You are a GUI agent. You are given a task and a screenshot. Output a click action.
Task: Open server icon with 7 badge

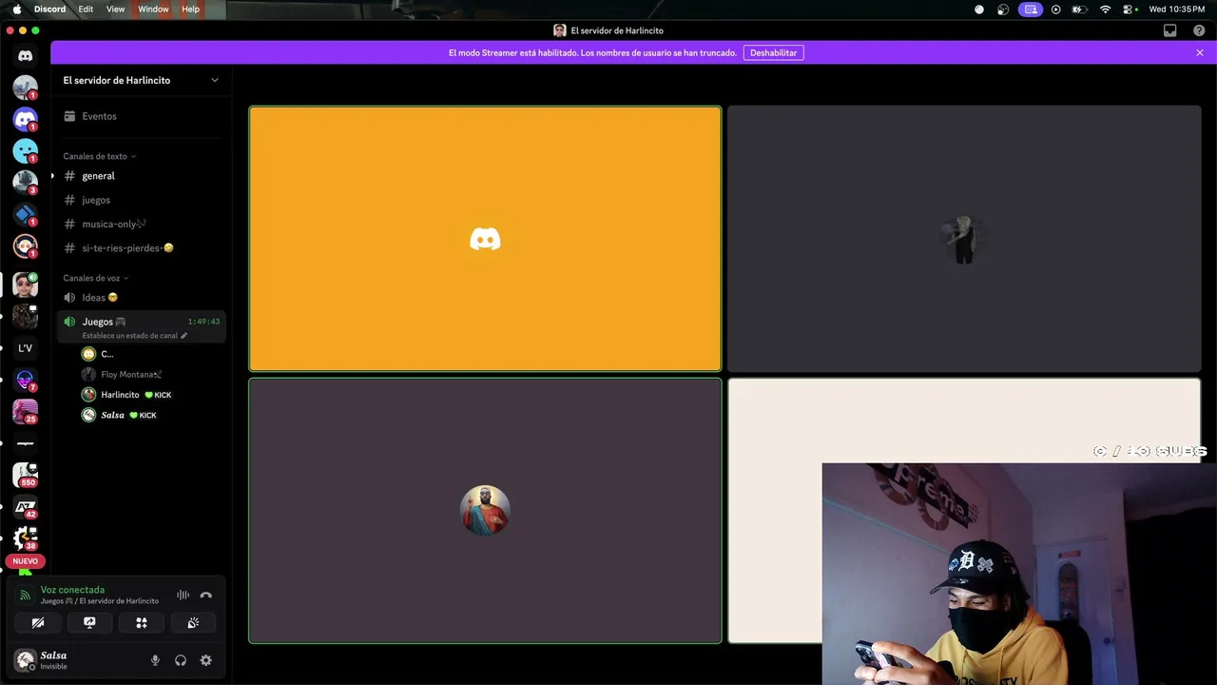coord(25,380)
